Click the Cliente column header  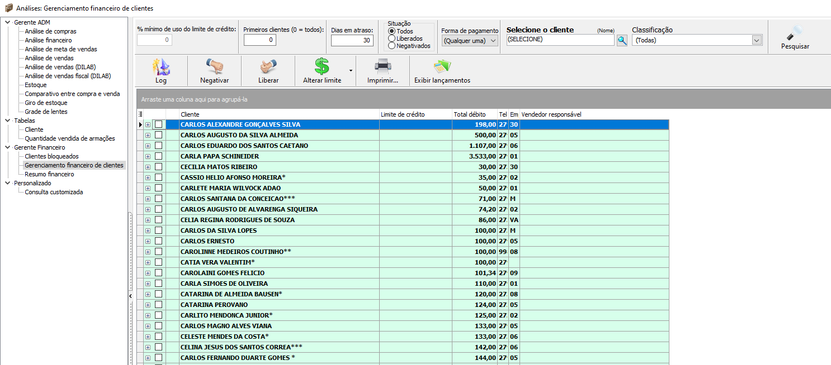[x=278, y=114]
